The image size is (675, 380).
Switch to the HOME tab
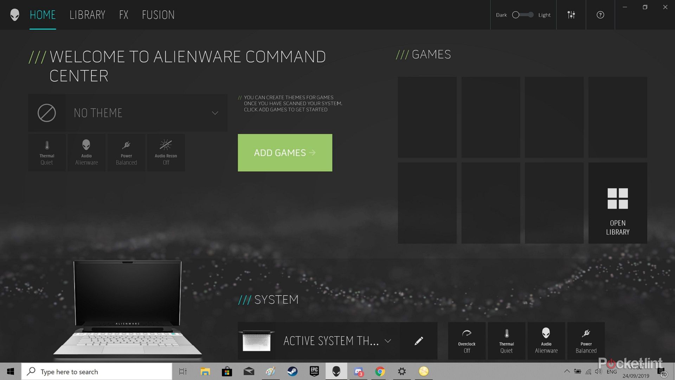(43, 15)
